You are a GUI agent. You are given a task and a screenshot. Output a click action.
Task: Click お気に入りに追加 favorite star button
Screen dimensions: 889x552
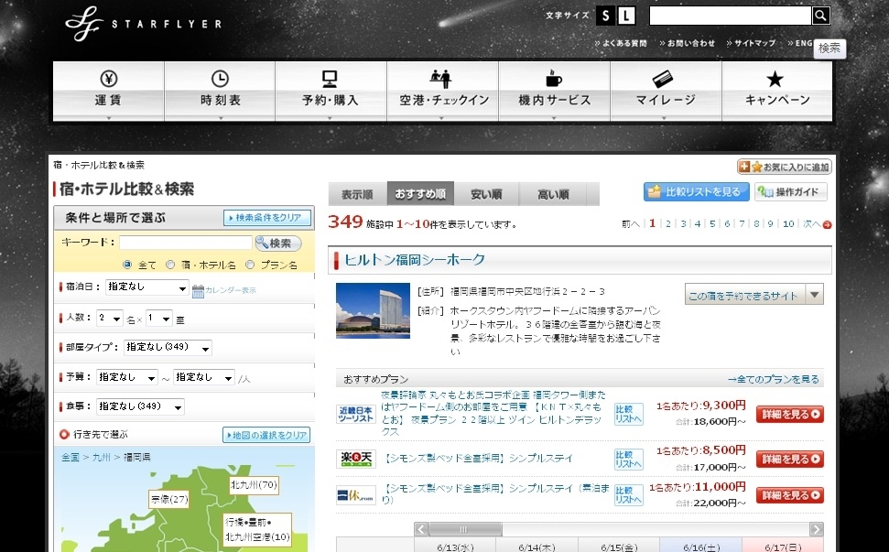784,167
